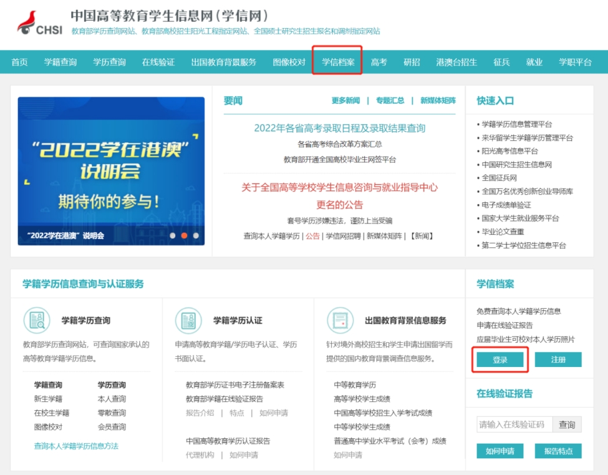The width and height of the screenshot is (608, 475).
Task: Click the 出国教育背景信息服务 circular icon
Action: click(340, 320)
